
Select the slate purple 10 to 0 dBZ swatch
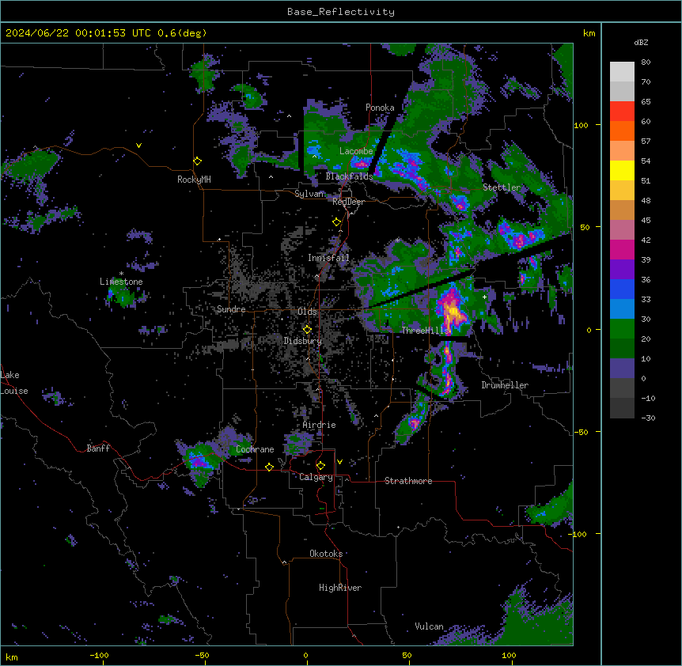pos(622,369)
